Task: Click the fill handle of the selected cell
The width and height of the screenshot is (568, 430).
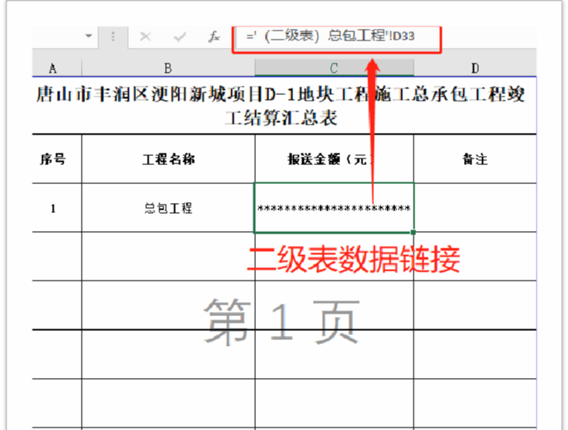Action: point(414,232)
